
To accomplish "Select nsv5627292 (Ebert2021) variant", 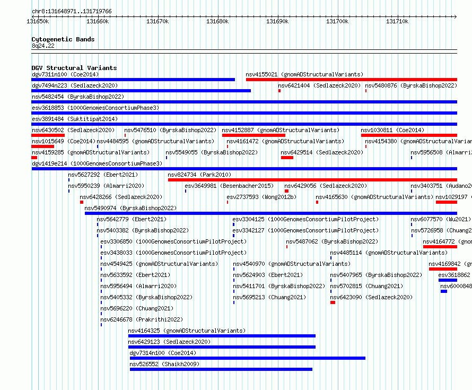I will coord(103,175).
